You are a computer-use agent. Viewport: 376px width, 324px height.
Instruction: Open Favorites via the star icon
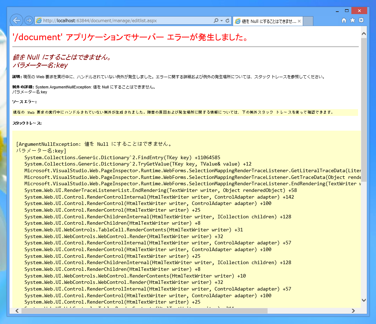[352, 20]
